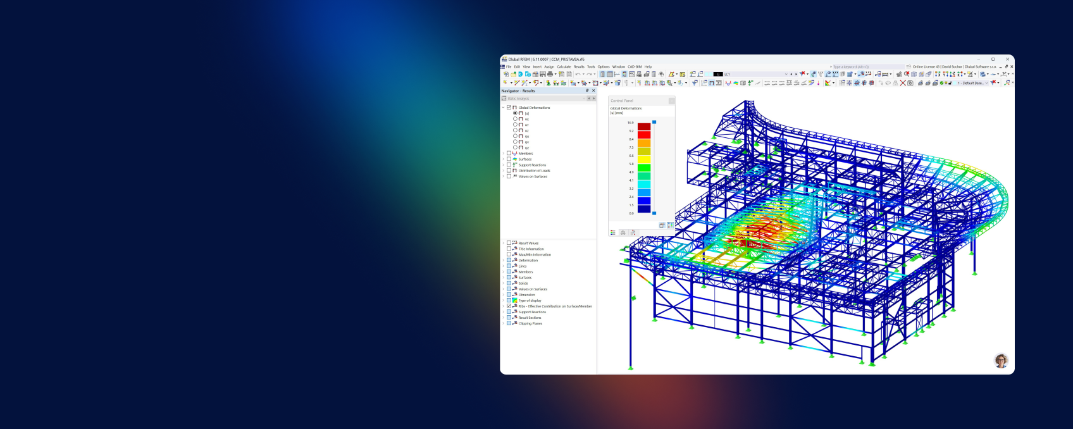Viewport: 1073px width, 429px height.
Task: Open the CAD-BIM menu
Action: (635, 66)
